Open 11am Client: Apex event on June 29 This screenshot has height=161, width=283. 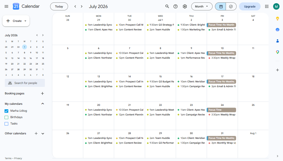pos(98,30)
